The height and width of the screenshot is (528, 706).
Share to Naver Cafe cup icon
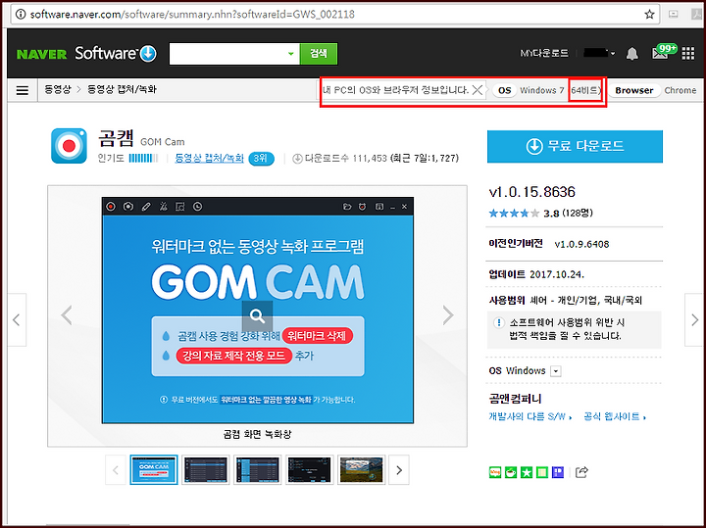click(511, 472)
